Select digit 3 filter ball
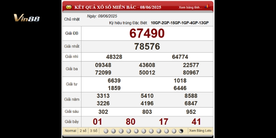The image size is (276, 138). pyautogui.click(x=129, y=131)
